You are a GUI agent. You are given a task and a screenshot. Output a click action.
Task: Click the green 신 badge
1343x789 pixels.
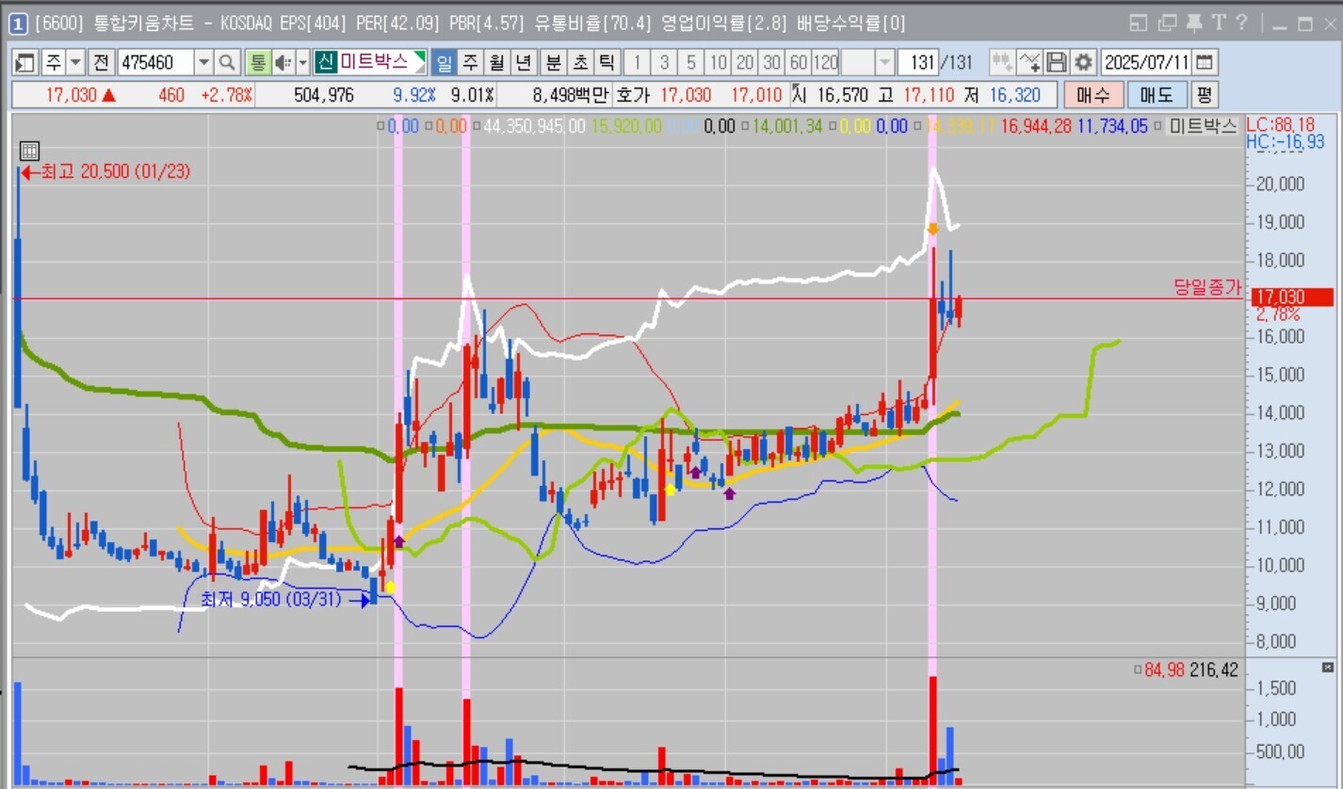point(326,62)
